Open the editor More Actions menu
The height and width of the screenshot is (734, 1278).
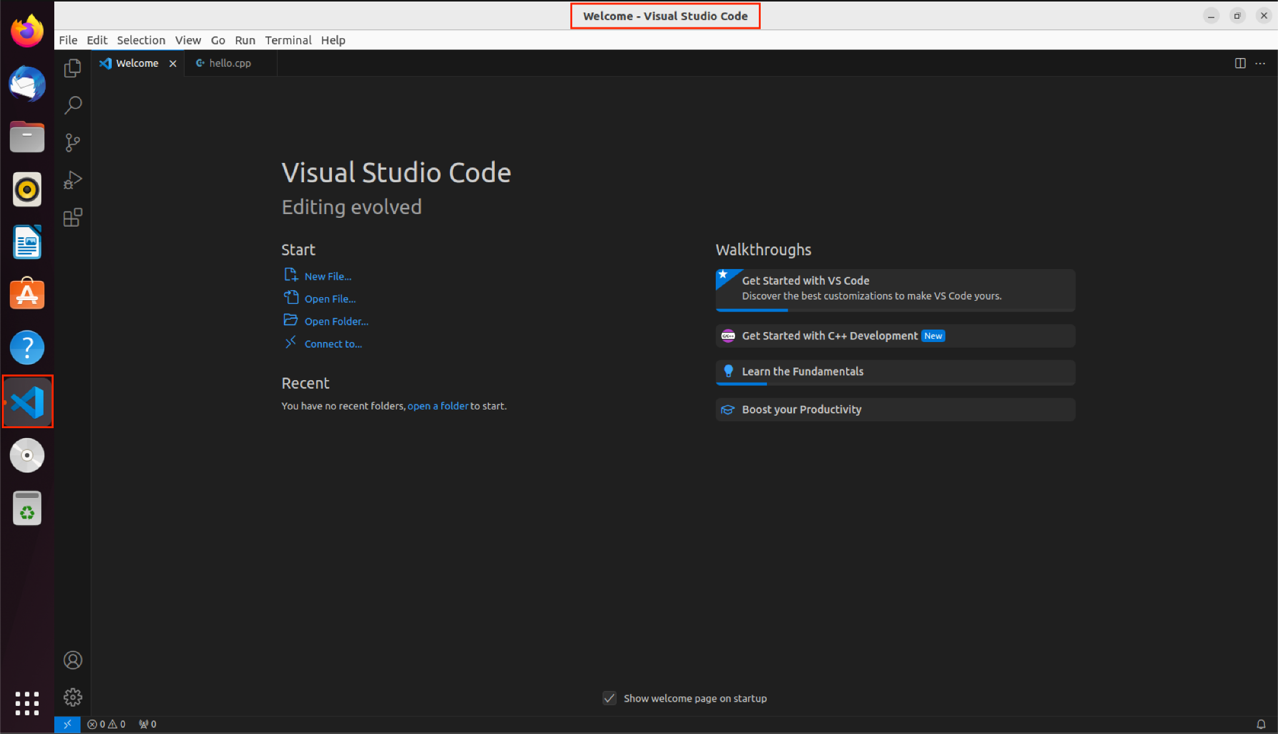[x=1260, y=63]
